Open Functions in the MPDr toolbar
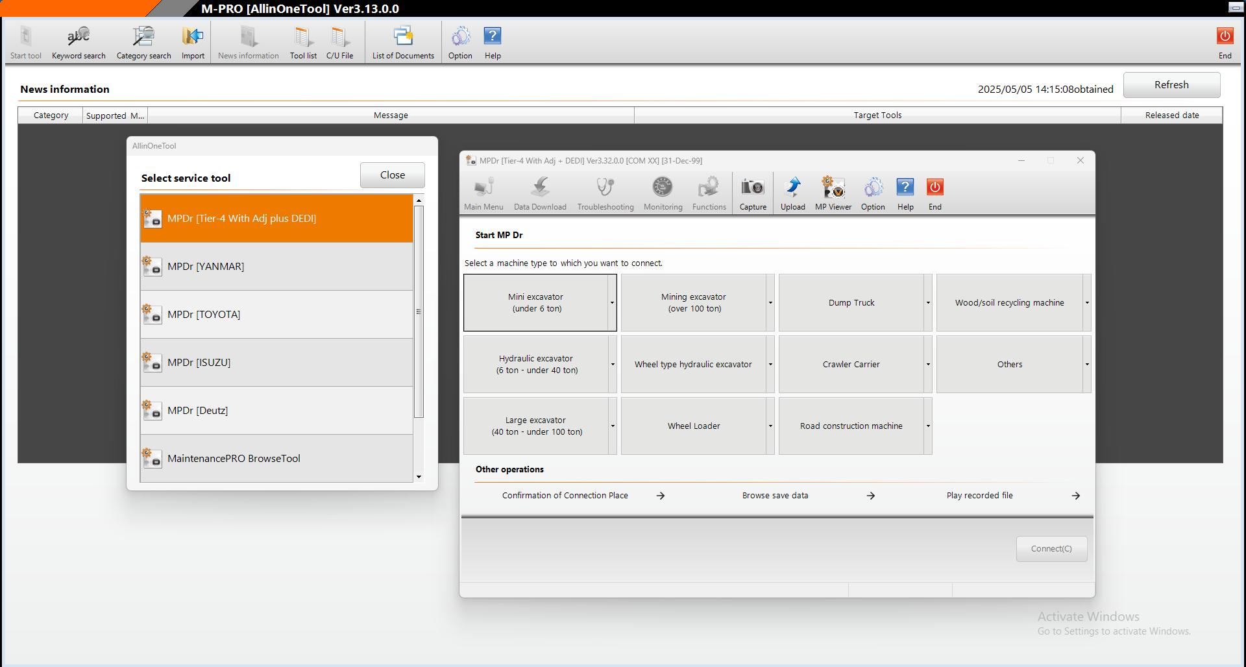 pyautogui.click(x=709, y=193)
